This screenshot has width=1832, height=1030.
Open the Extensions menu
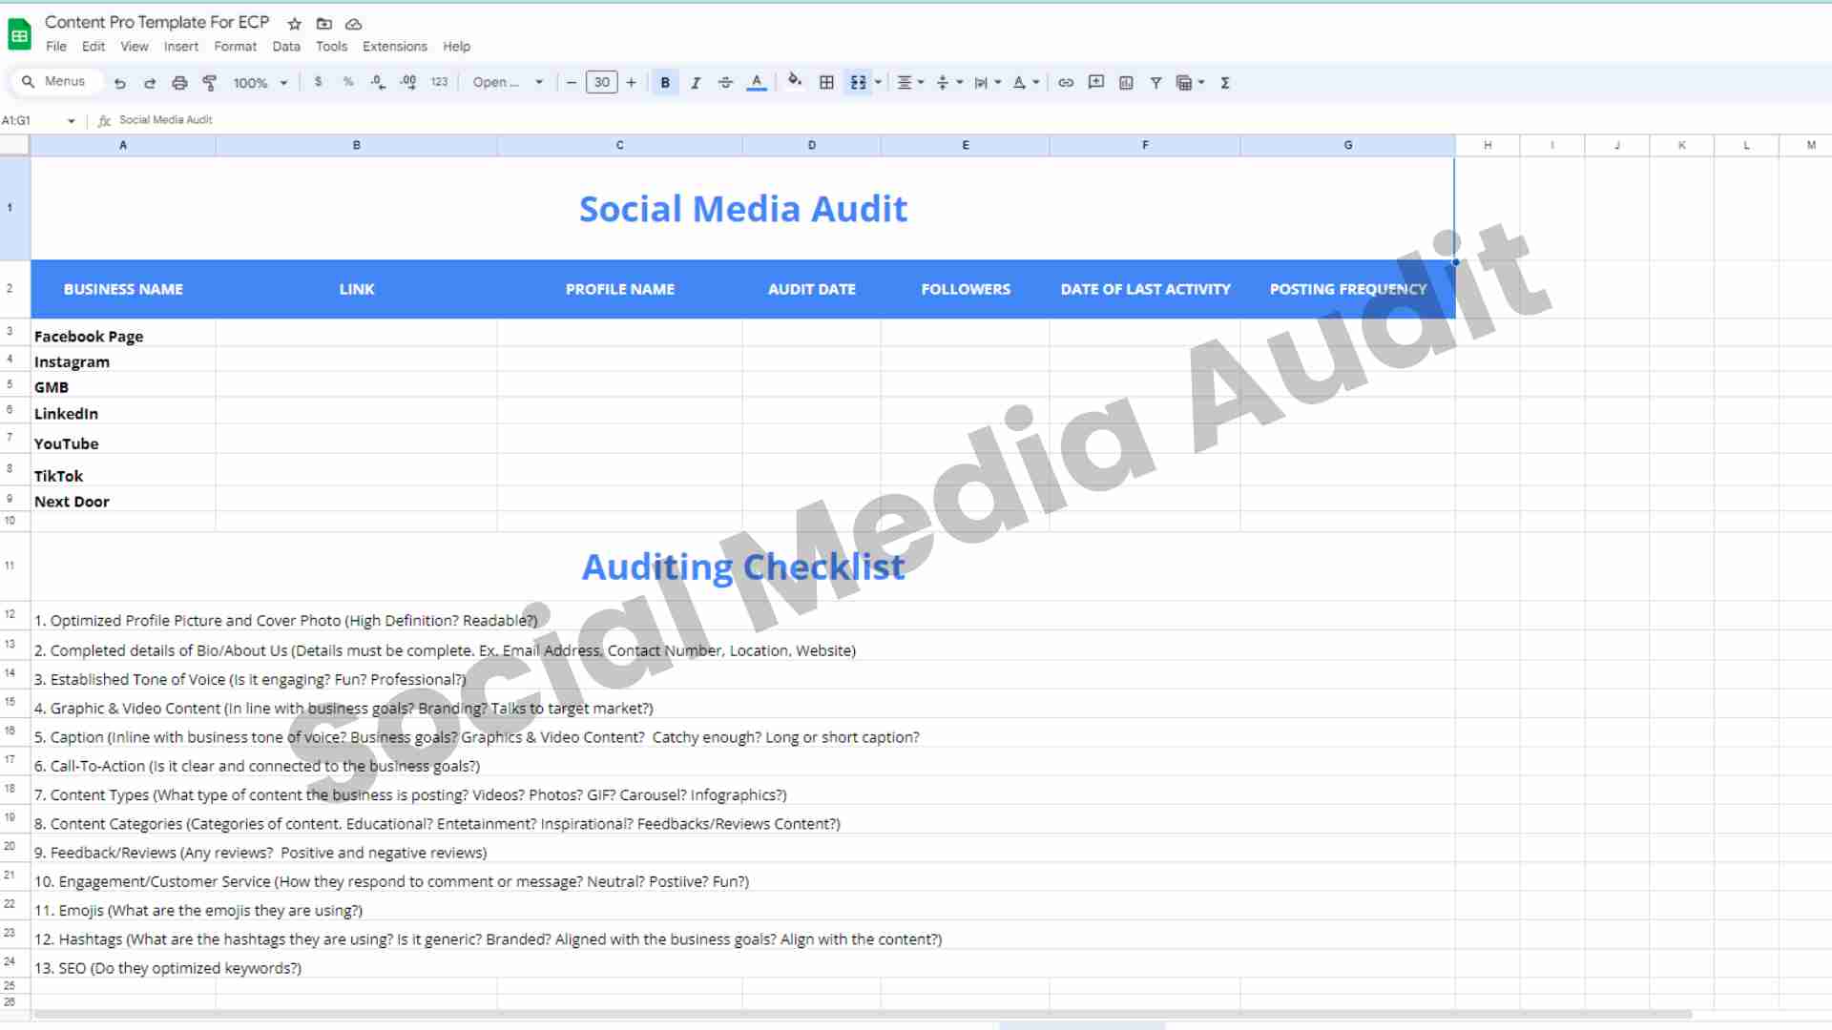pos(394,47)
